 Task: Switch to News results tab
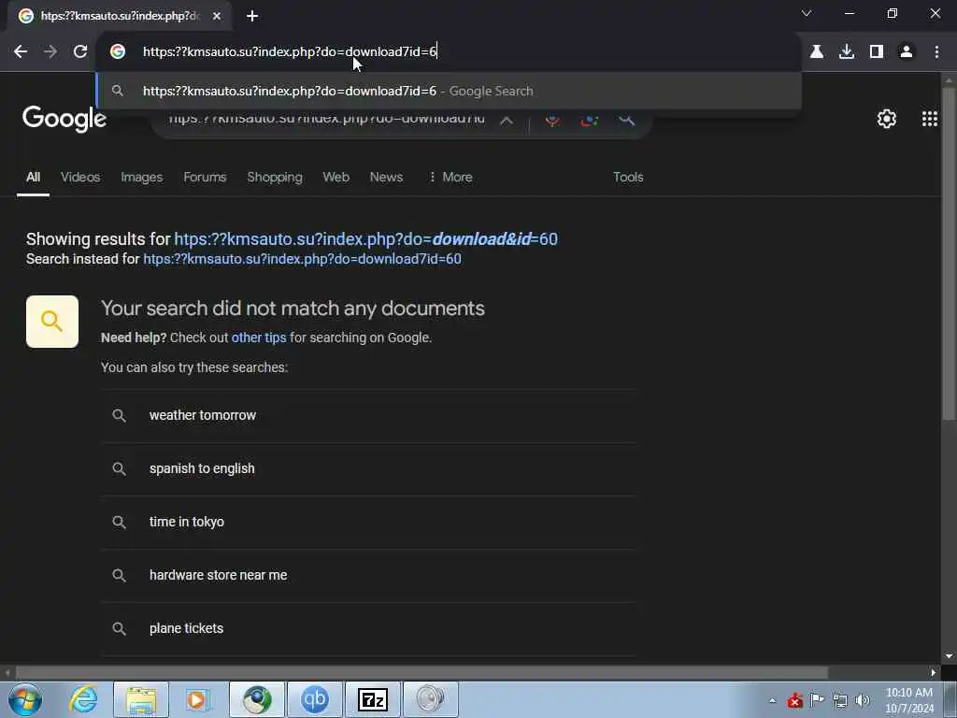pos(386,177)
